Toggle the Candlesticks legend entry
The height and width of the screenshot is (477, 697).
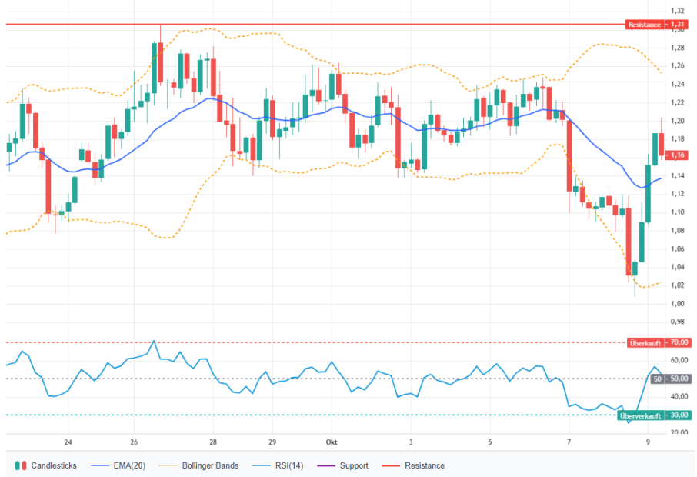(x=46, y=465)
